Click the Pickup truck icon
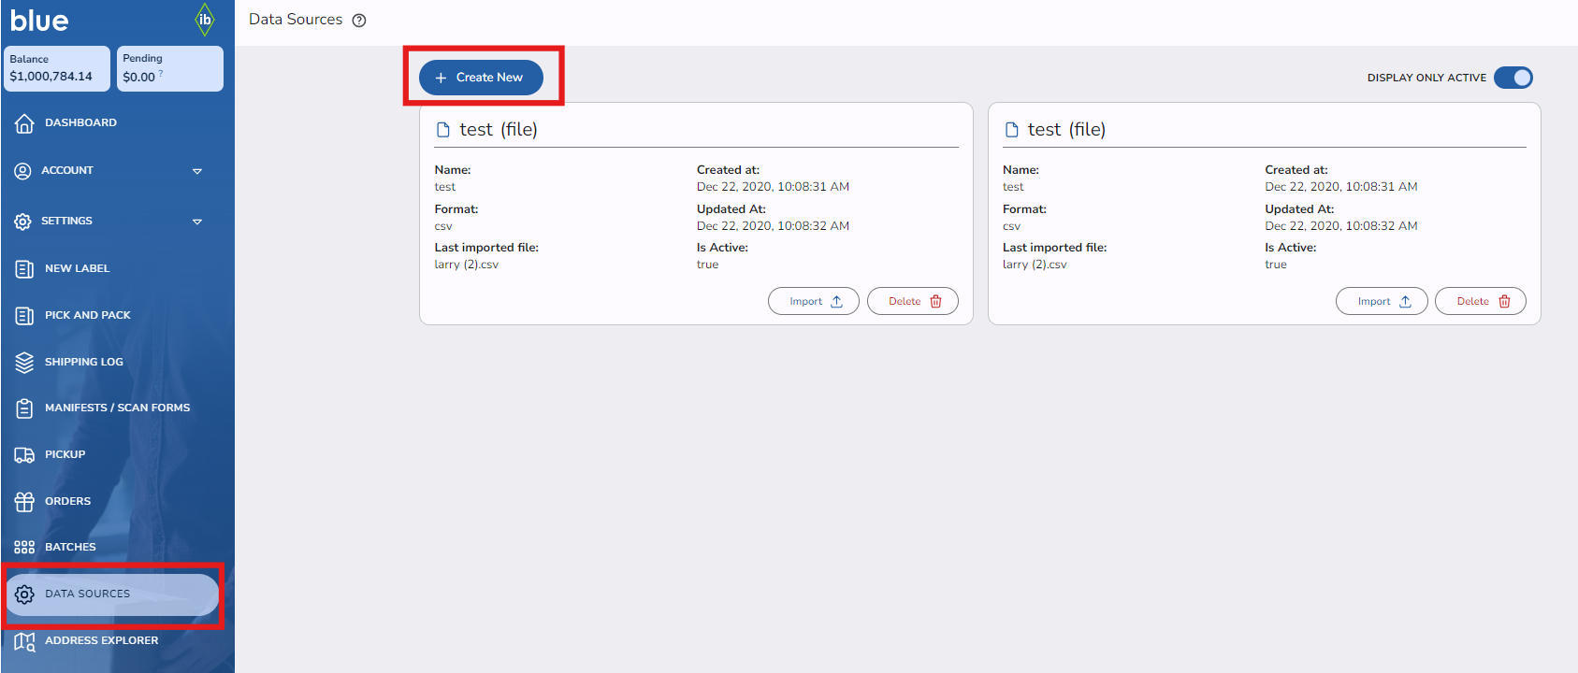The width and height of the screenshot is (1578, 673). coord(24,455)
